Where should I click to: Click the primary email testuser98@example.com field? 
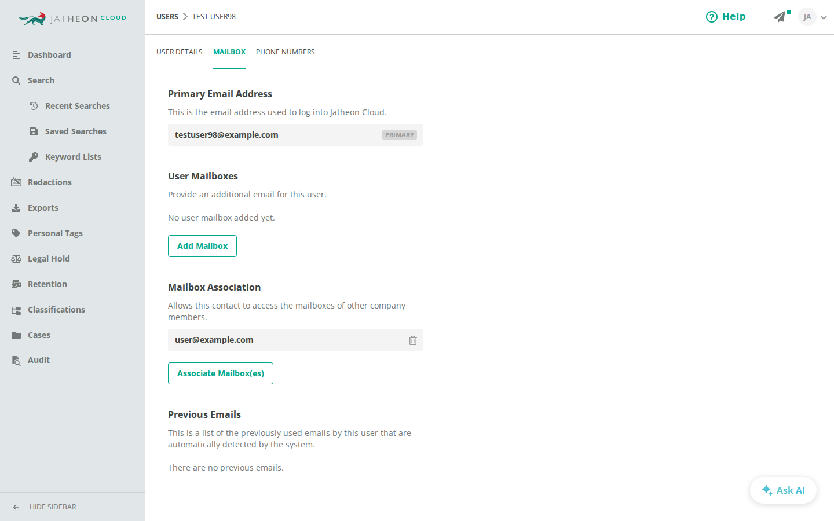coord(295,135)
